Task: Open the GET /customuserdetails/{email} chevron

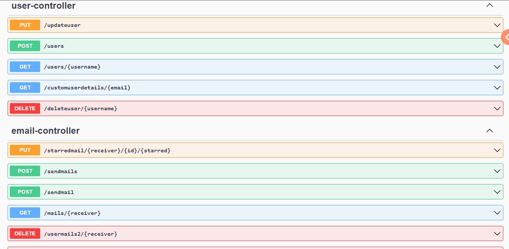Action: pyautogui.click(x=497, y=88)
